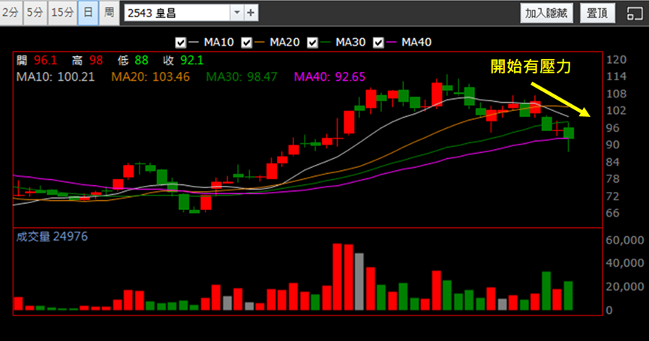Click the 2543 皇昌 stock input field
Viewport: 649px width, 341px height.
(x=177, y=13)
